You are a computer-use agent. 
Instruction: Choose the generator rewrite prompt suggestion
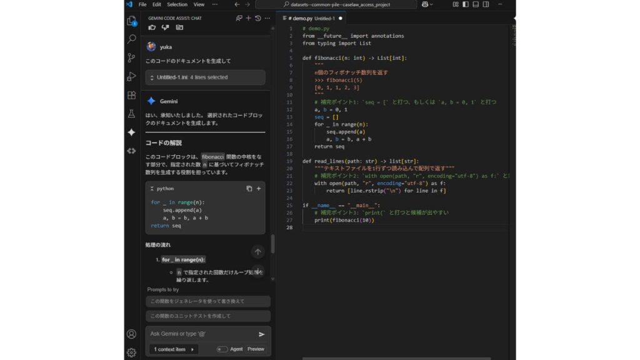208,301
